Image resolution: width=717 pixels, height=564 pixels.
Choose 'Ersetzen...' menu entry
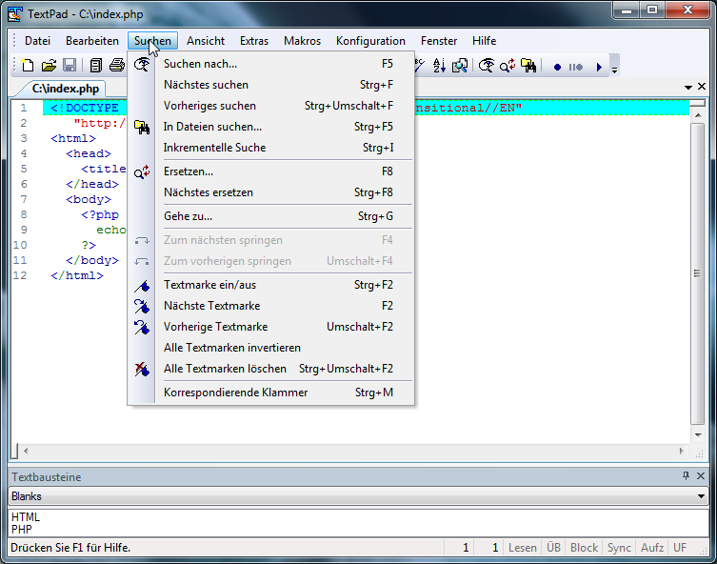click(270, 171)
